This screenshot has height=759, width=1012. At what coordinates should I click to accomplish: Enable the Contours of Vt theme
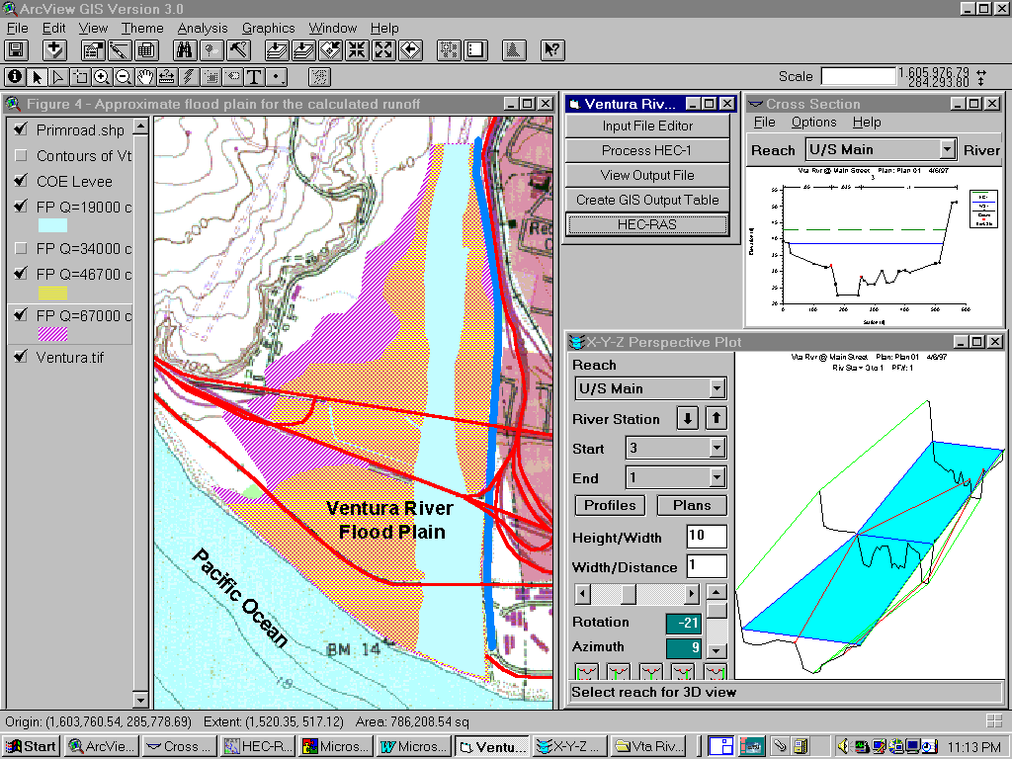(x=21, y=155)
